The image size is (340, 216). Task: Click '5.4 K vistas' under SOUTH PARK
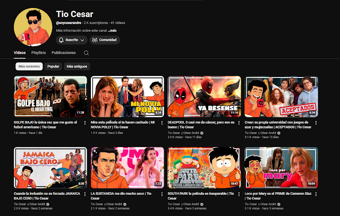(x=175, y=209)
